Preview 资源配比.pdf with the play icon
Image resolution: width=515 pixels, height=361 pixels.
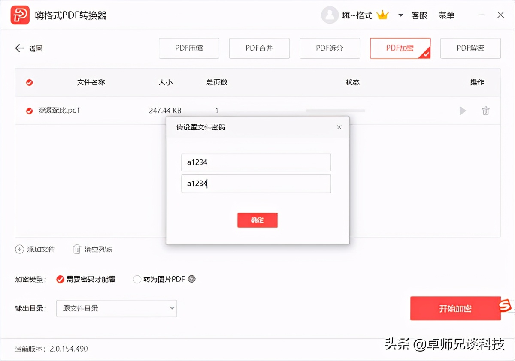(463, 111)
